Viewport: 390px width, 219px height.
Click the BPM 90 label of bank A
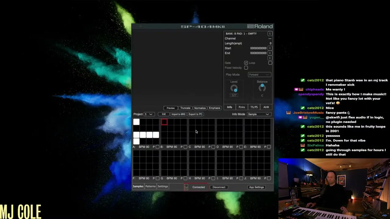[x=144, y=147]
